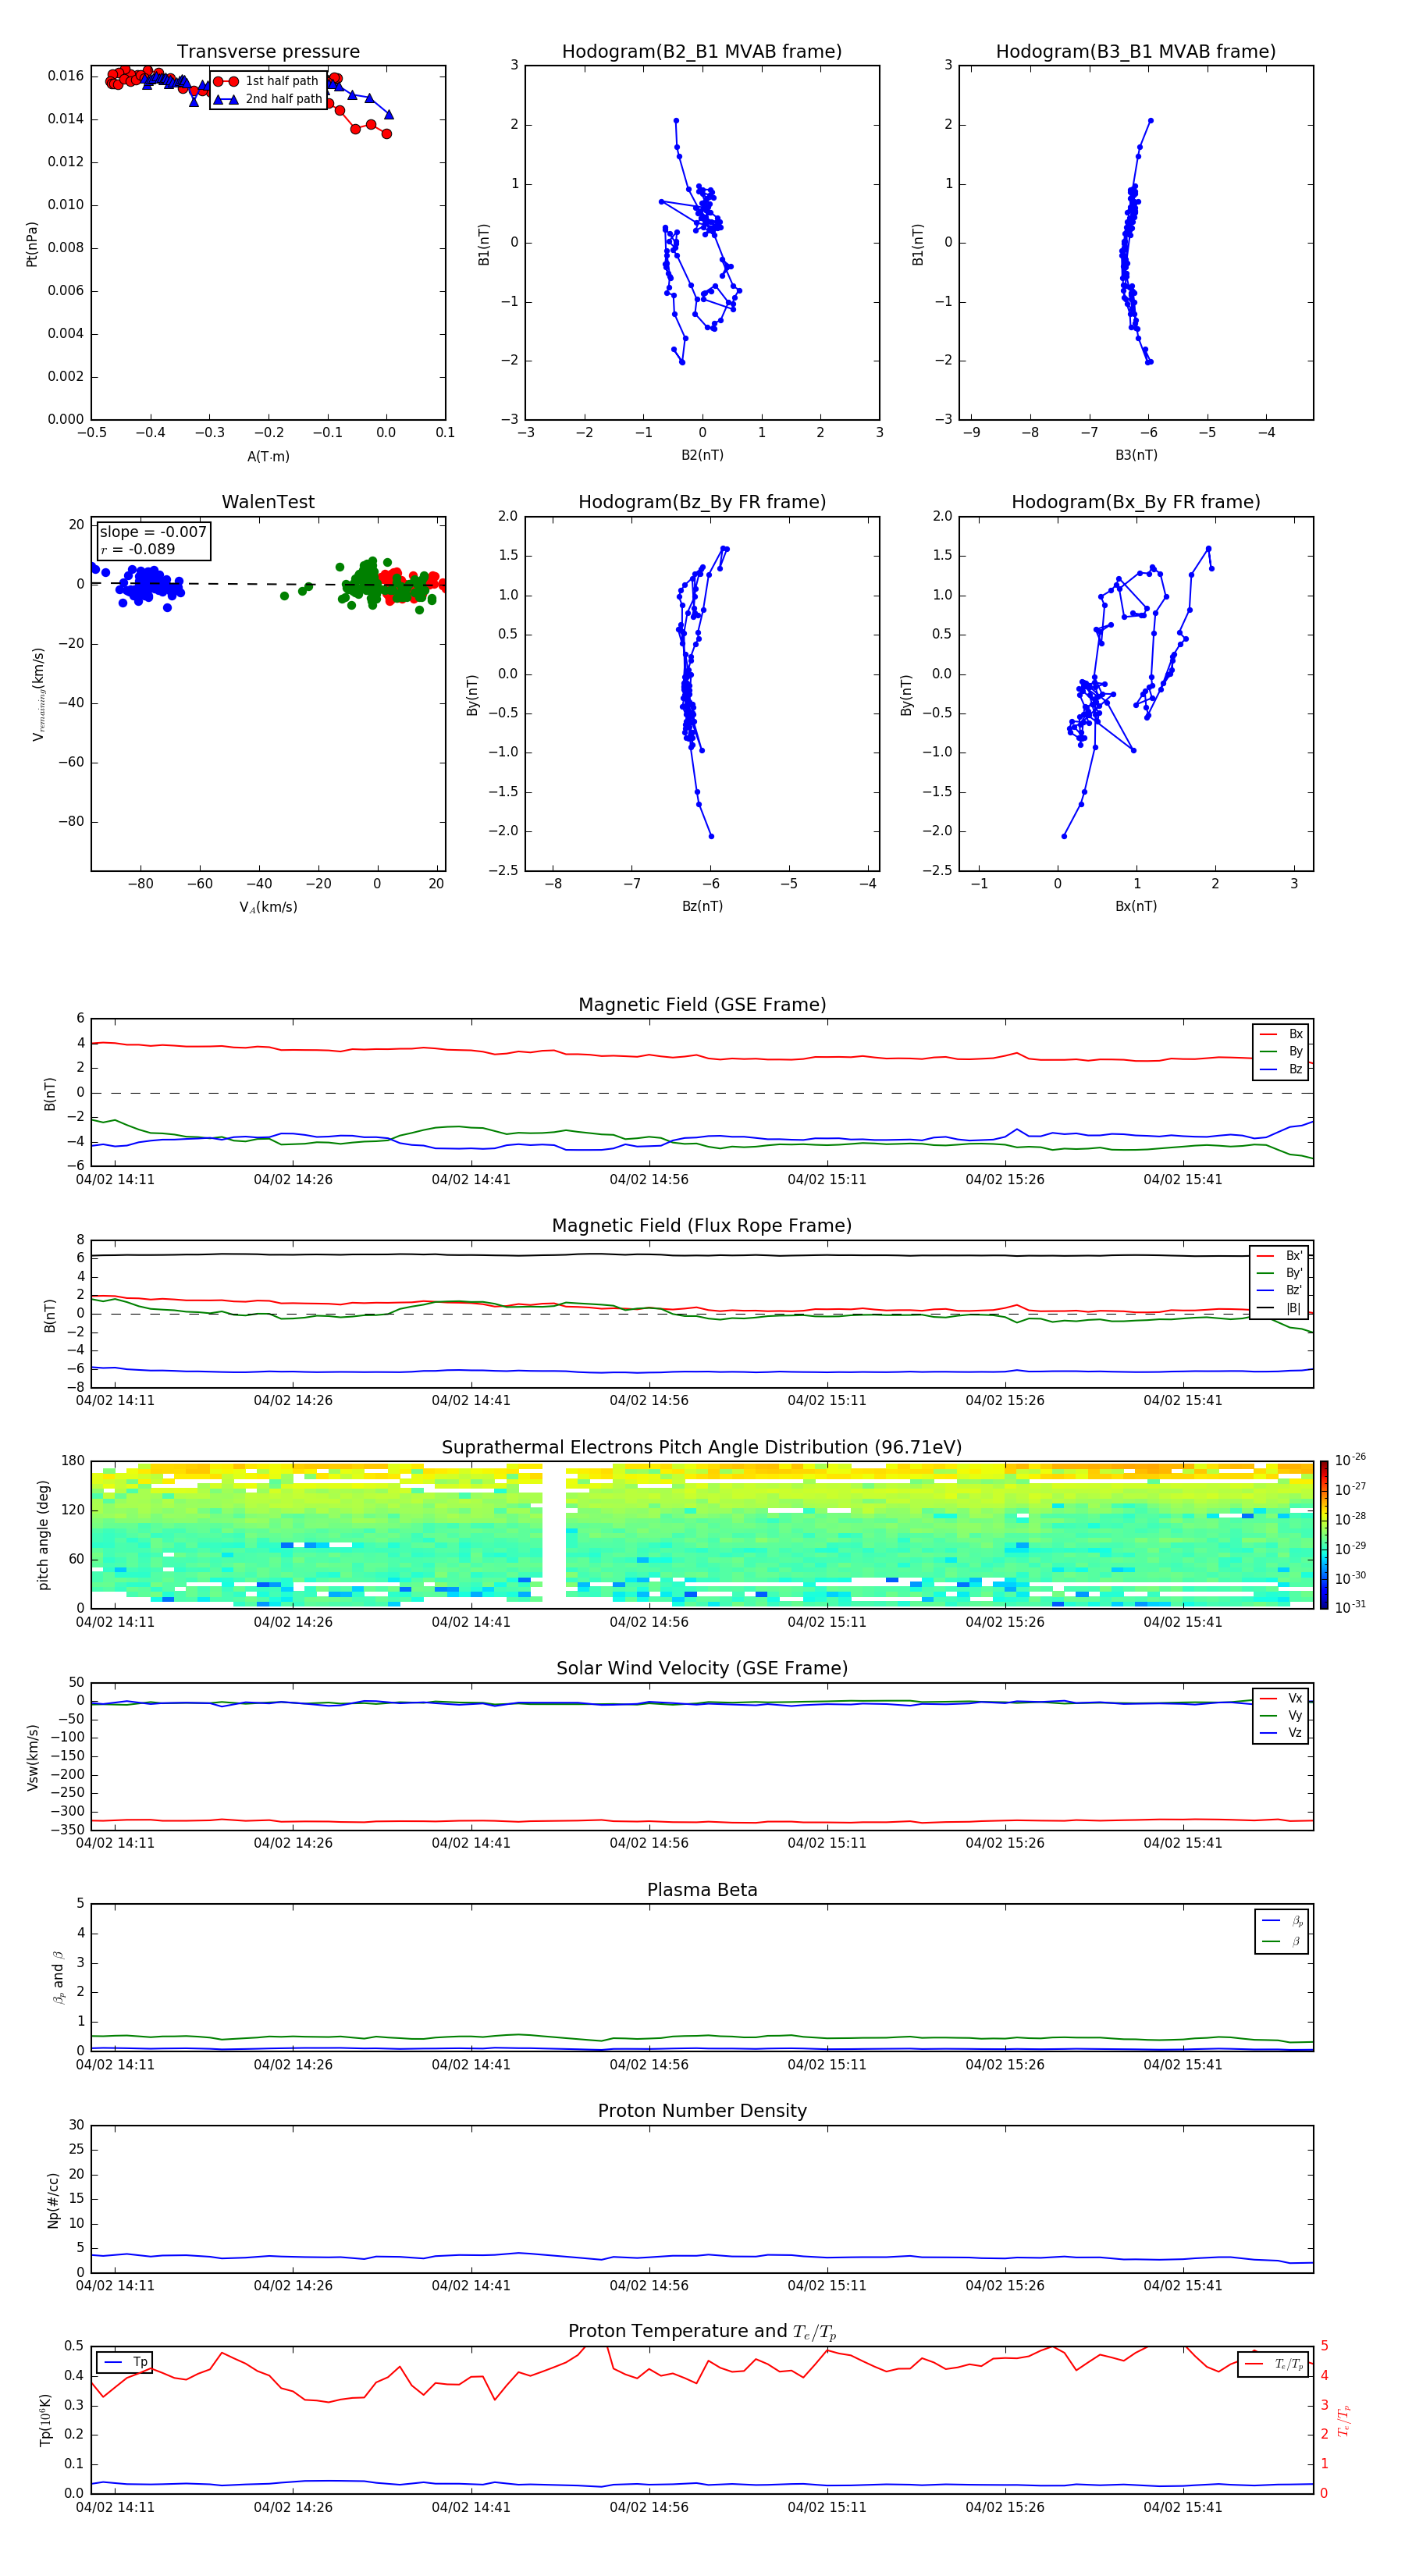Viewport: 1405px width, 2576px height.
Task: Click the A(T·m) x-axis label
Action: pyautogui.click(x=268, y=456)
